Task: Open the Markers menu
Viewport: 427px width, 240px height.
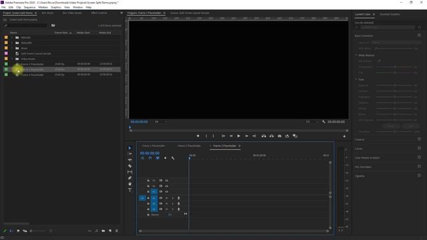Action: pos(43,7)
